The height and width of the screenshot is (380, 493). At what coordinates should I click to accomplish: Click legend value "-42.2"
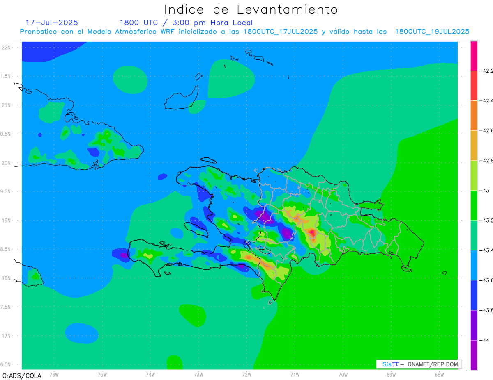tap(486, 71)
